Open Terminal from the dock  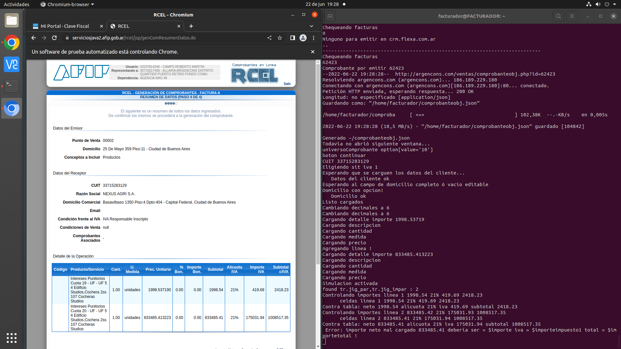[x=12, y=86]
